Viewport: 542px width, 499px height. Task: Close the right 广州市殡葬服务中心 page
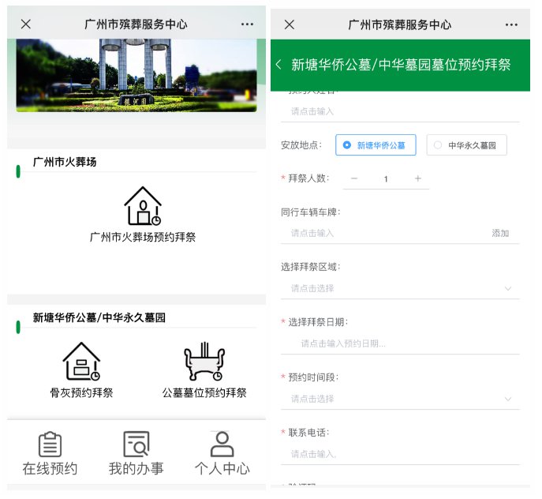[x=290, y=24]
